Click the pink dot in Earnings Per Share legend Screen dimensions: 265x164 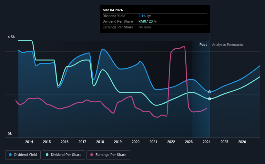92,155
